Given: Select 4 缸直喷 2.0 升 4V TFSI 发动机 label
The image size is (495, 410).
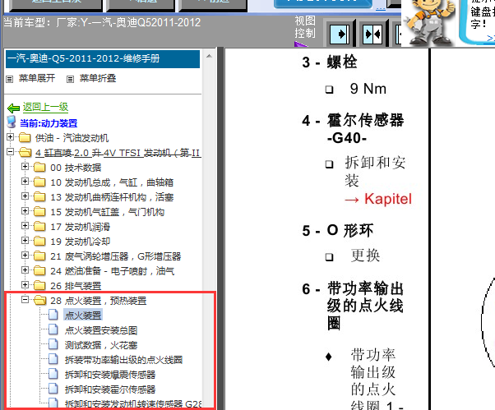Looking at the screenshot, I should (118, 153).
